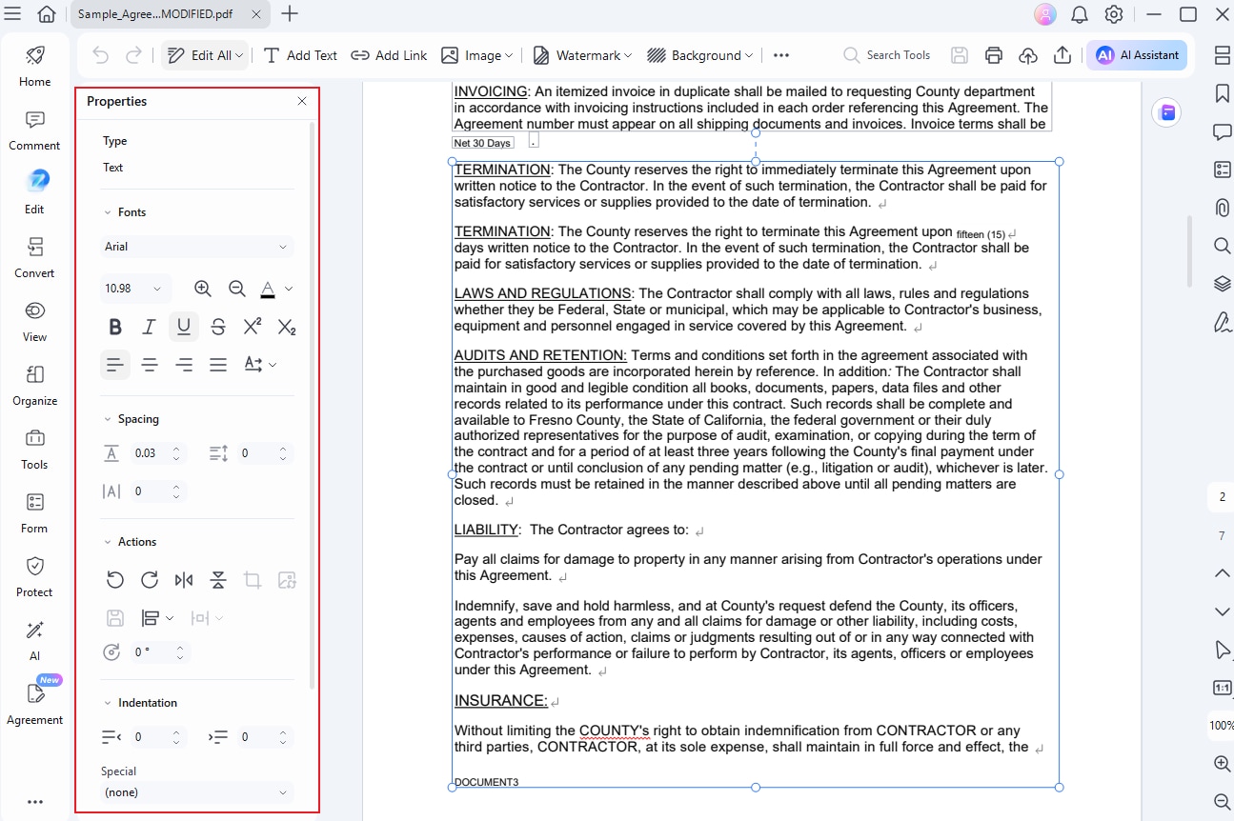This screenshot has width=1234, height=821.
Task: Click the Search Tools field
Action: [886, 55]
